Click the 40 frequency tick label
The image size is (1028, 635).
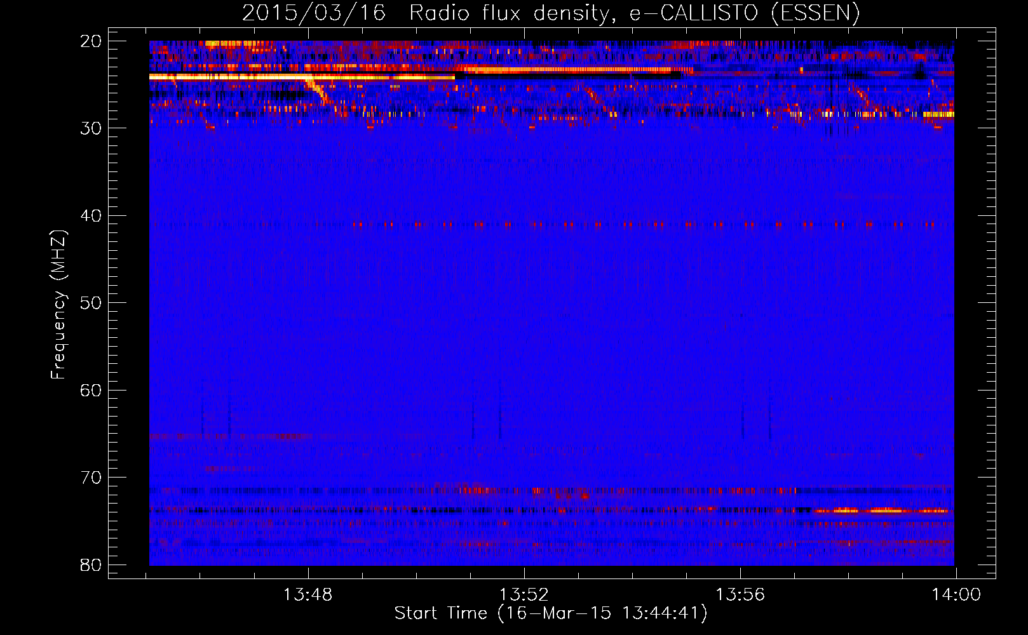tap(91, 216)
